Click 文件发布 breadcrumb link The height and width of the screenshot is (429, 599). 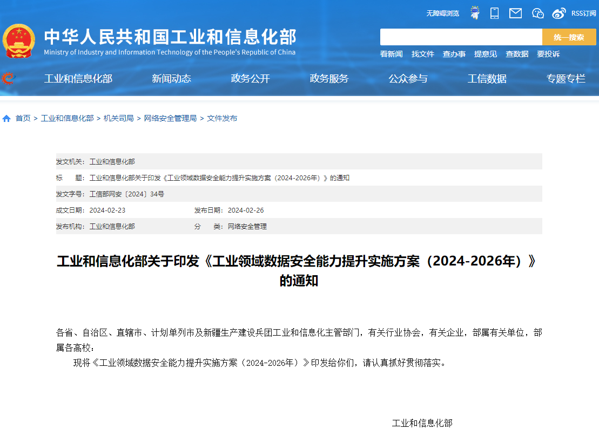[222, 119]
